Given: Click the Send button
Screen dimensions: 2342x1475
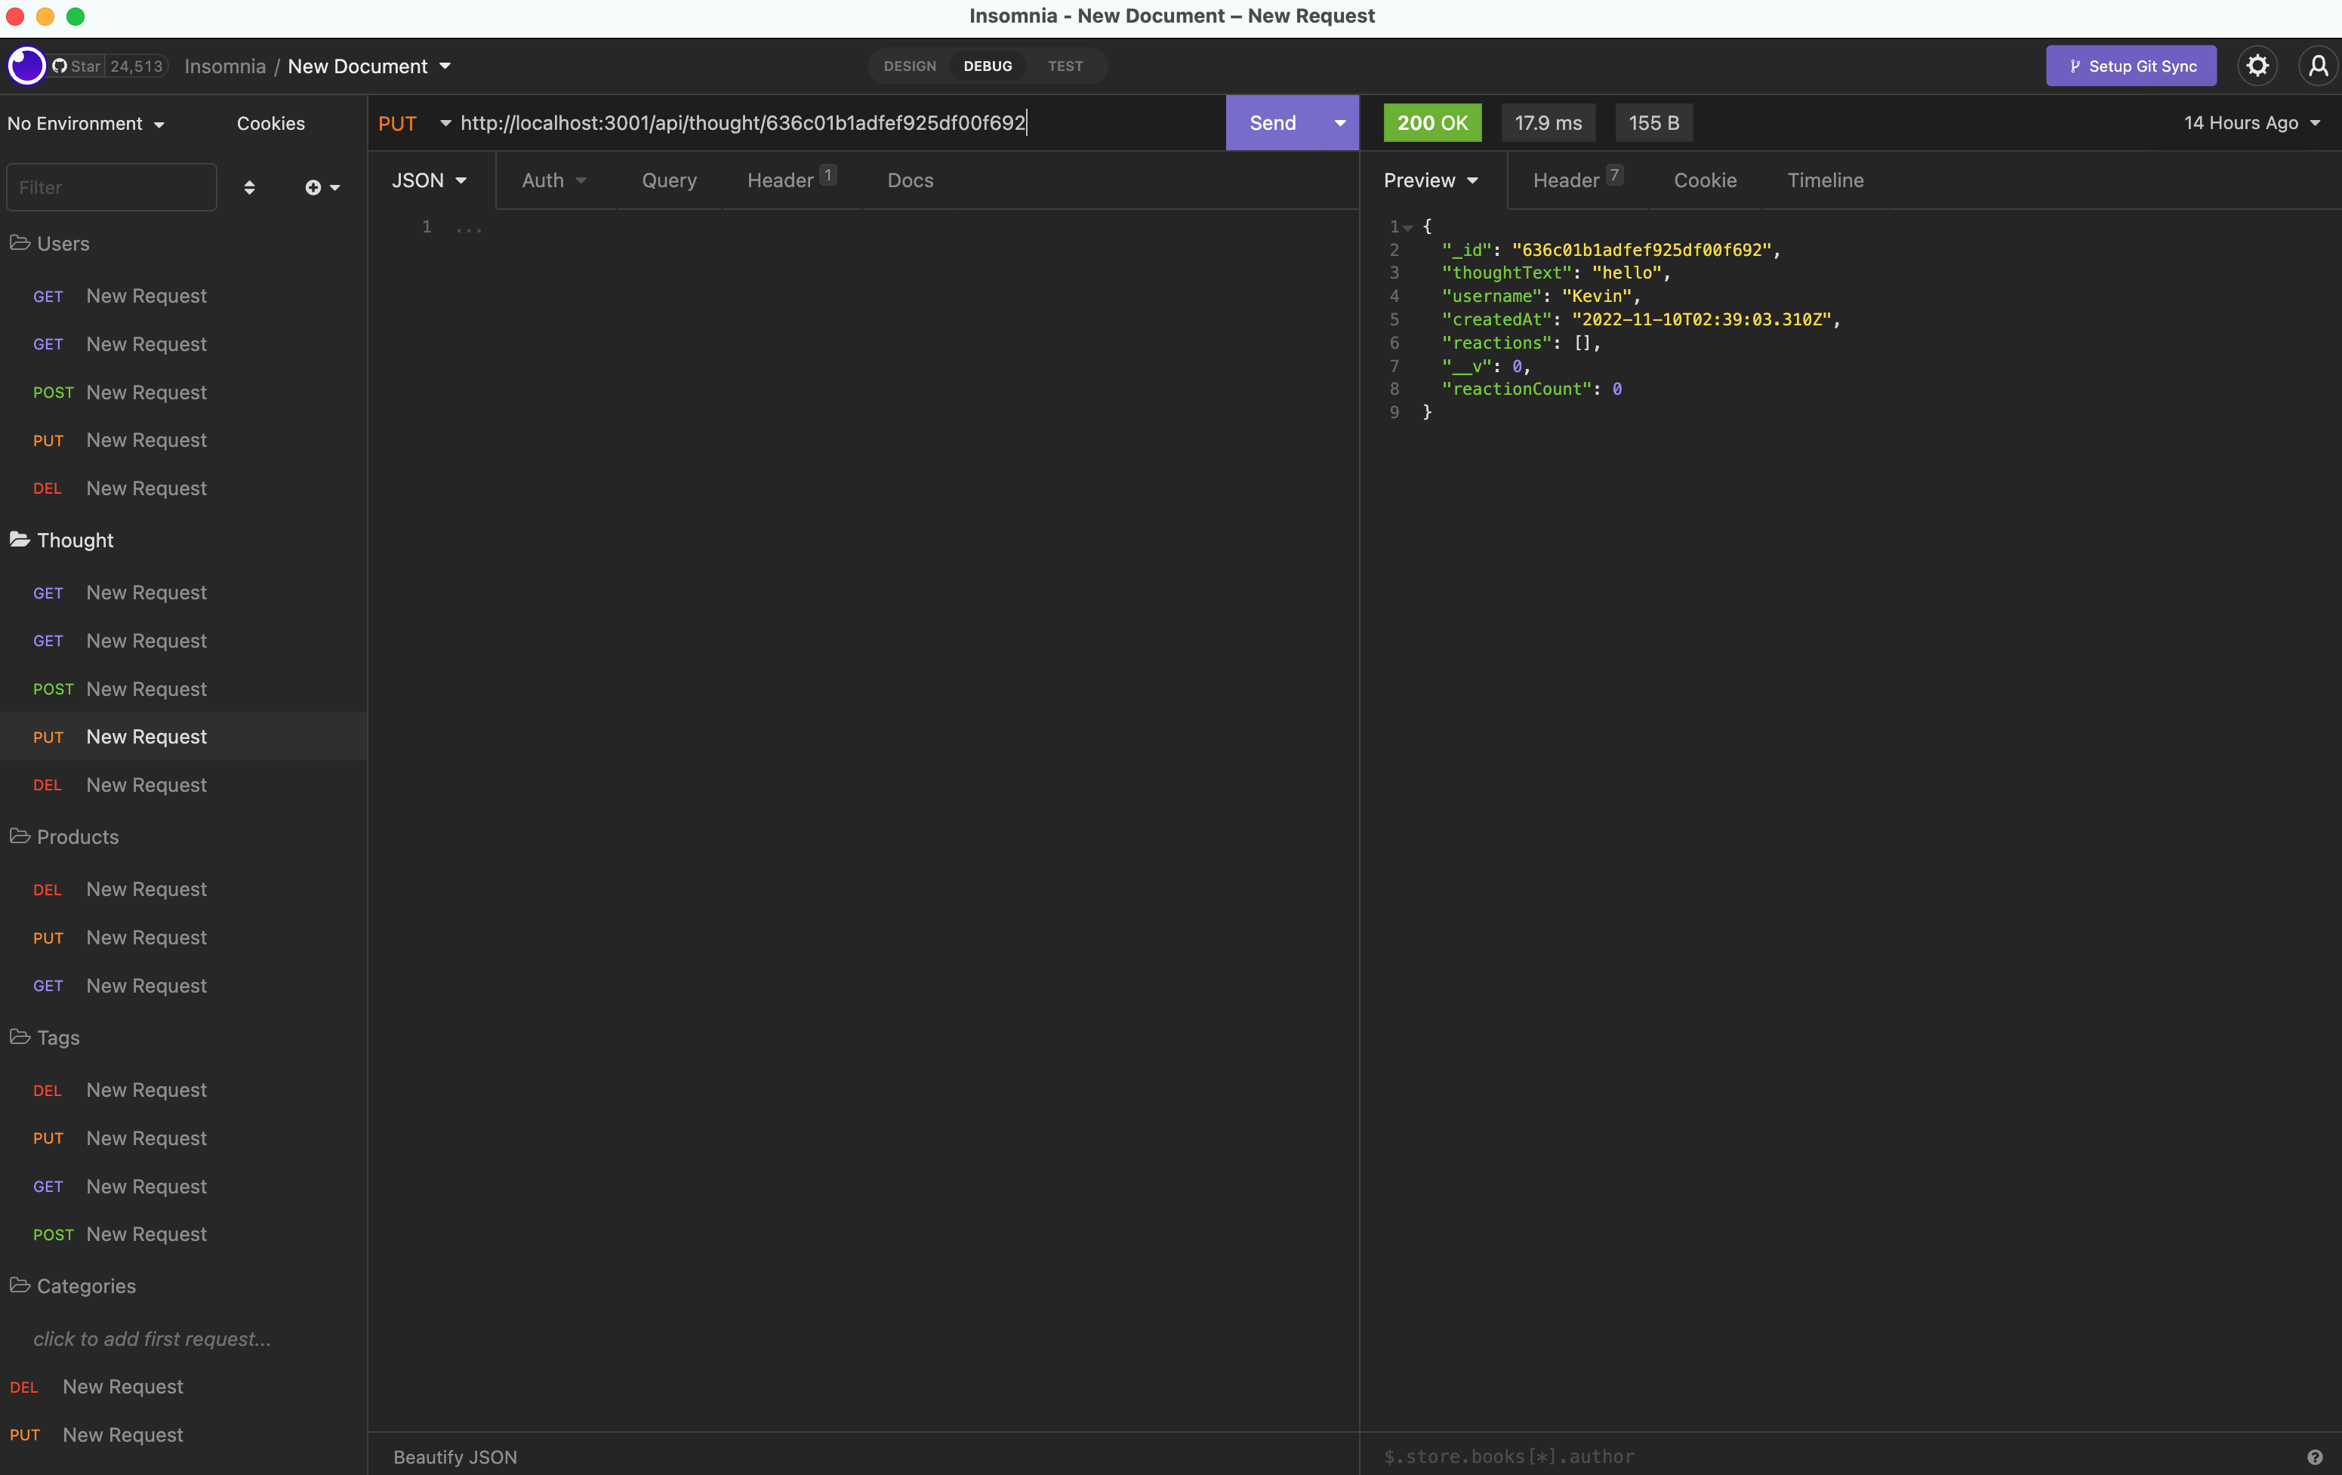Looking at the screenshot, I should (x=1272, y=122).
